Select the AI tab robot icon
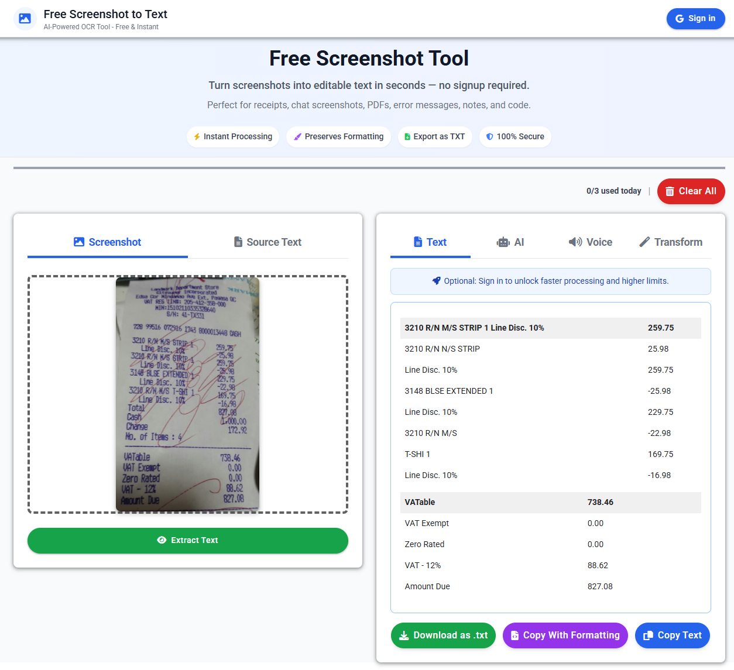The image size is (734, 670). 503,242
